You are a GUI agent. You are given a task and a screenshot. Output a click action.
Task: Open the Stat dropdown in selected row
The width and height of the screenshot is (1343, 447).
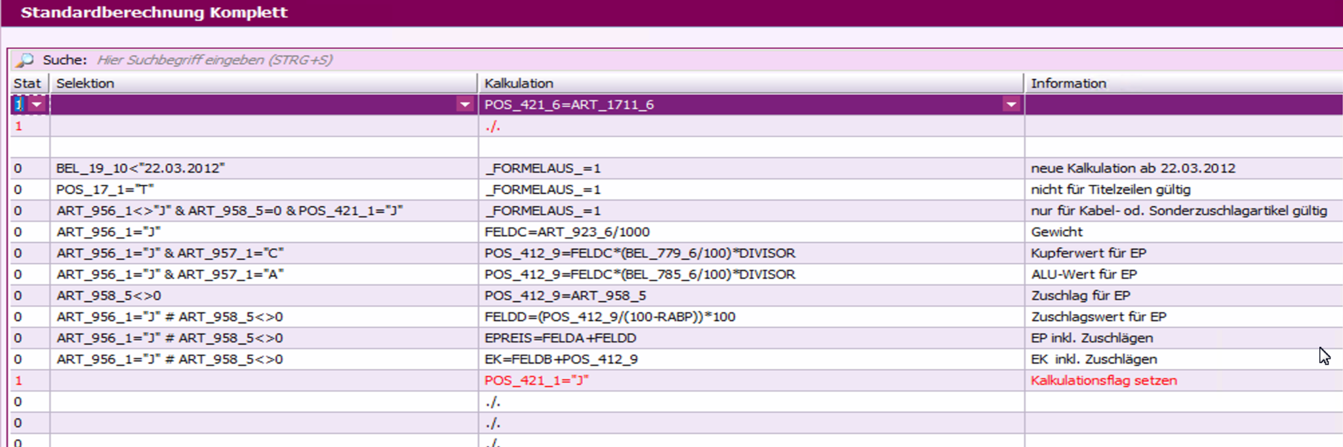click(x=37, y=105)
